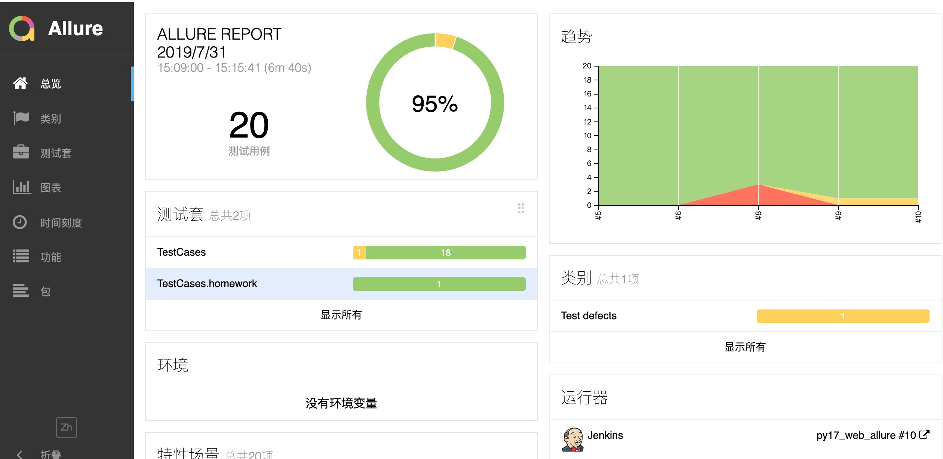Open the TestCases suite row
This screenshot has height=459, width=943.
[181, 252]
